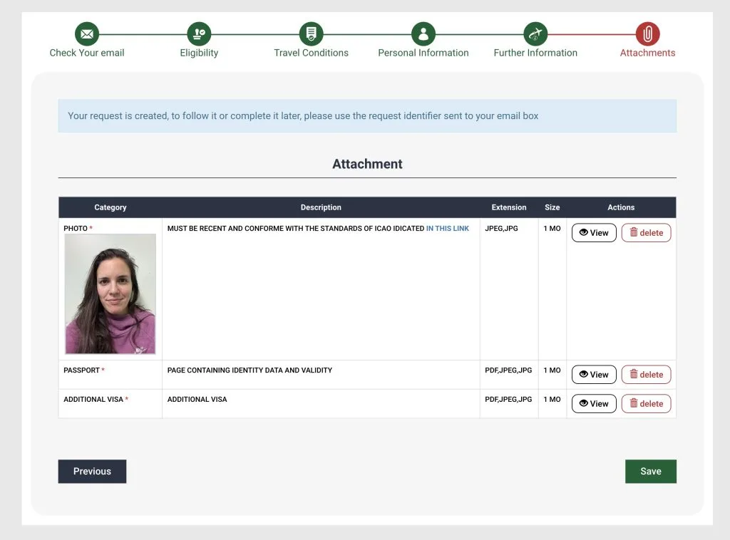Screen dimensions: 730x540
Task: Open the Travel Conditions step icon
Action: pyautogui.click(x=311, y=33)
